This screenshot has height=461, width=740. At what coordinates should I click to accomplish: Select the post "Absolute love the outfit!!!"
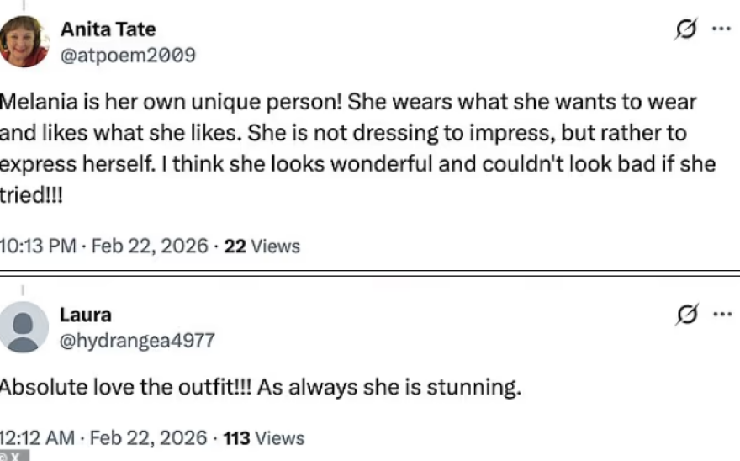259,389
